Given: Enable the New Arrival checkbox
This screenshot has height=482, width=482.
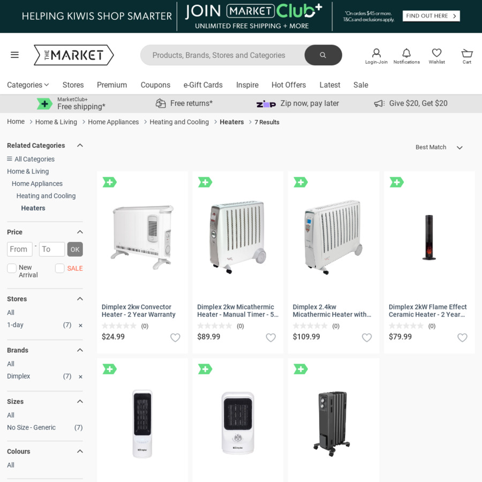Looking at the screenshot, I should pyautogui.click(x=12, y=268).
